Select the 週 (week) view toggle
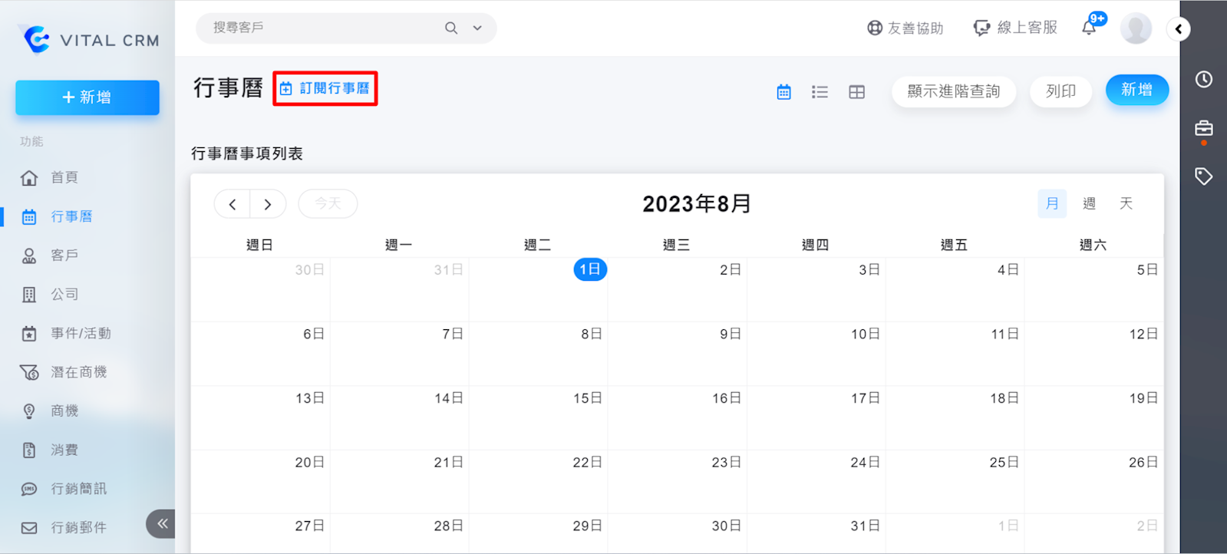Viewport: 1227px width, 554px height. pyautogui.click(x=1089, y=203)
